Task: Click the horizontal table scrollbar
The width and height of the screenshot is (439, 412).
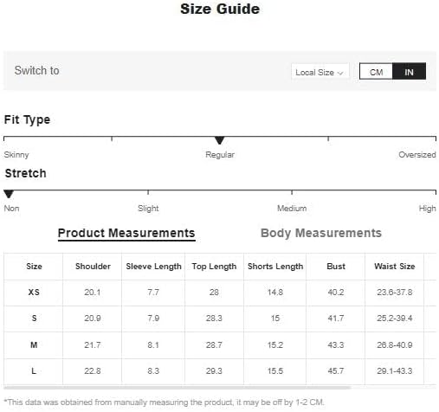Action: tap(178, 387)
